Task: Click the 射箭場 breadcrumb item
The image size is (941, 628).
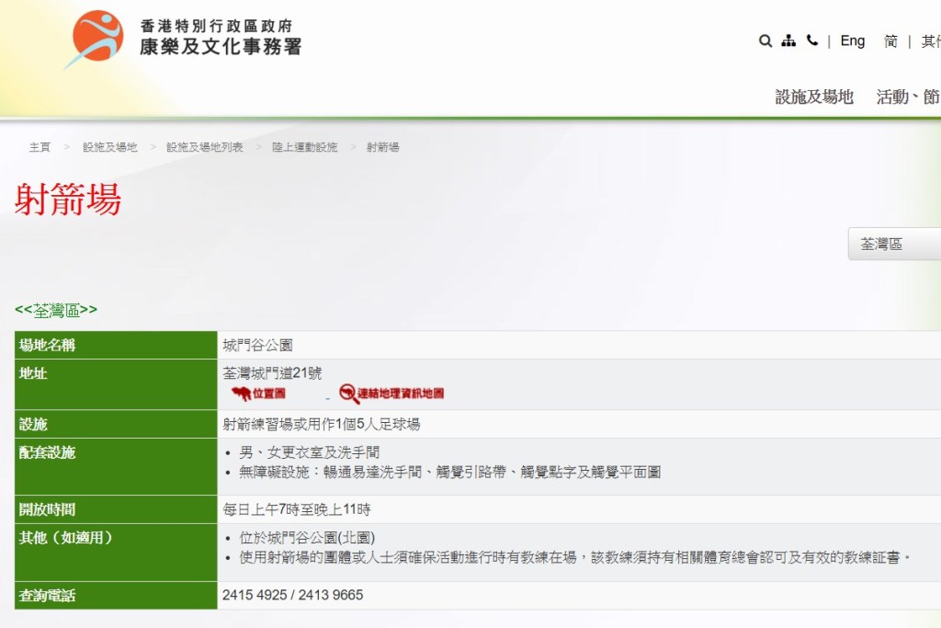Action: point(383,147)
